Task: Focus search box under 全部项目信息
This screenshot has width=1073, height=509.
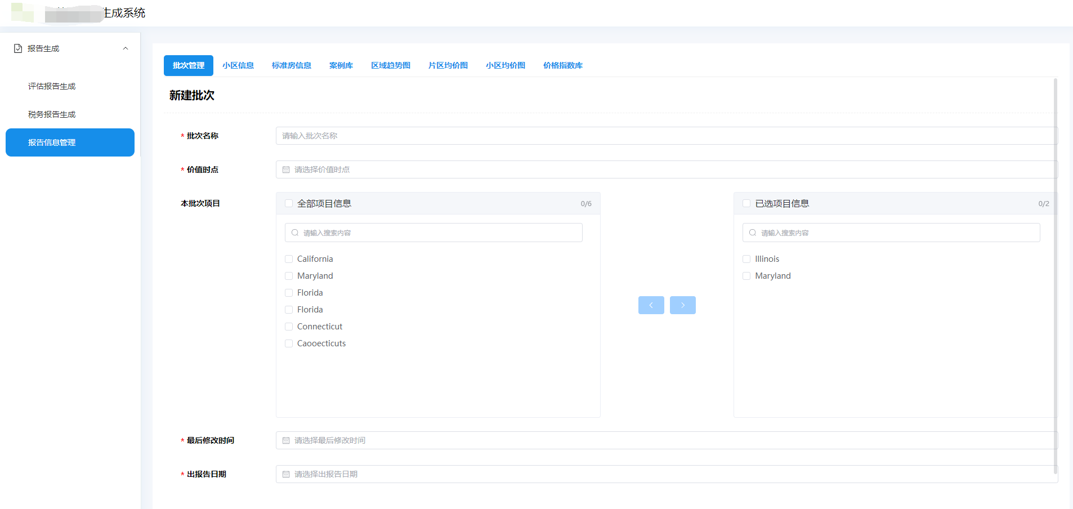Action: 433,233
